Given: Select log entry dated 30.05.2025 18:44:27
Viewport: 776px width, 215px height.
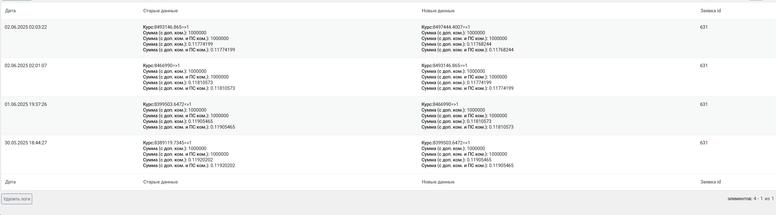Looking at the screenshot, I should coord(26,143).
